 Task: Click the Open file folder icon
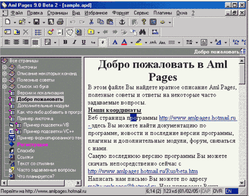pyautogui.click(x=22, y=22)
